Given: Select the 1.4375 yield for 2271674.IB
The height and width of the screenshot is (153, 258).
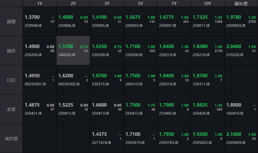Looking at the screenshot, I should point(99,134).
